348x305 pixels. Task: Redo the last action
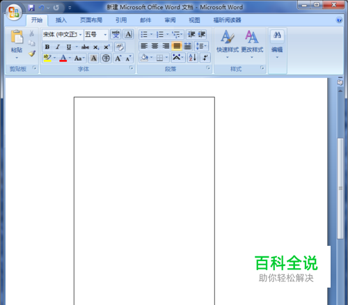point(56,8)
